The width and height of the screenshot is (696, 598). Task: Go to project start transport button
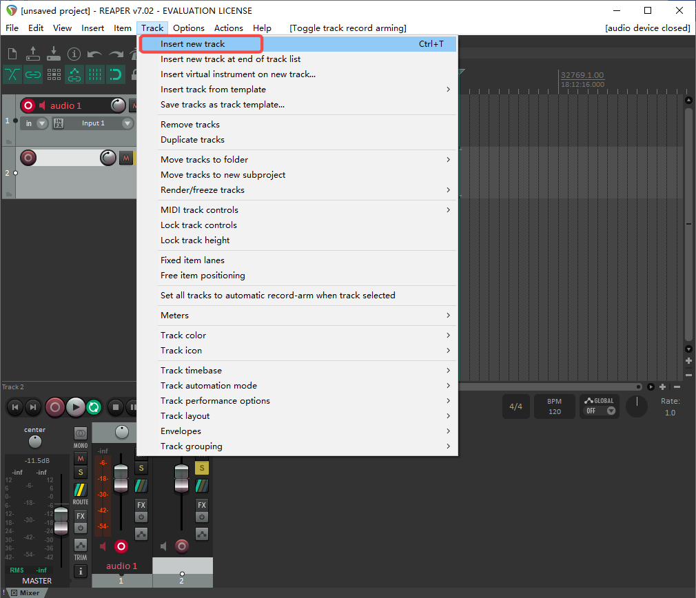coord(15,407)
